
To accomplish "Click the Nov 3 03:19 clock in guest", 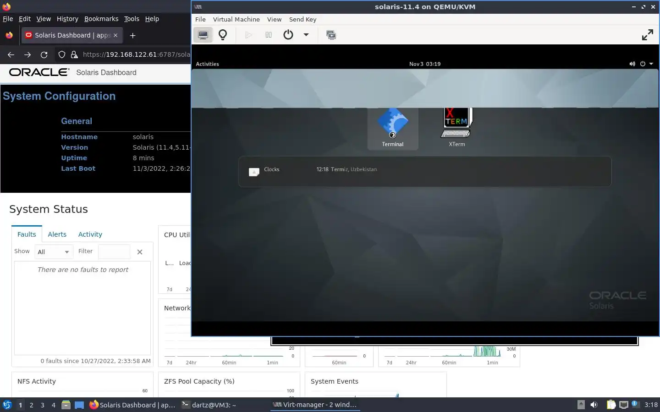I will click(425, 64).
